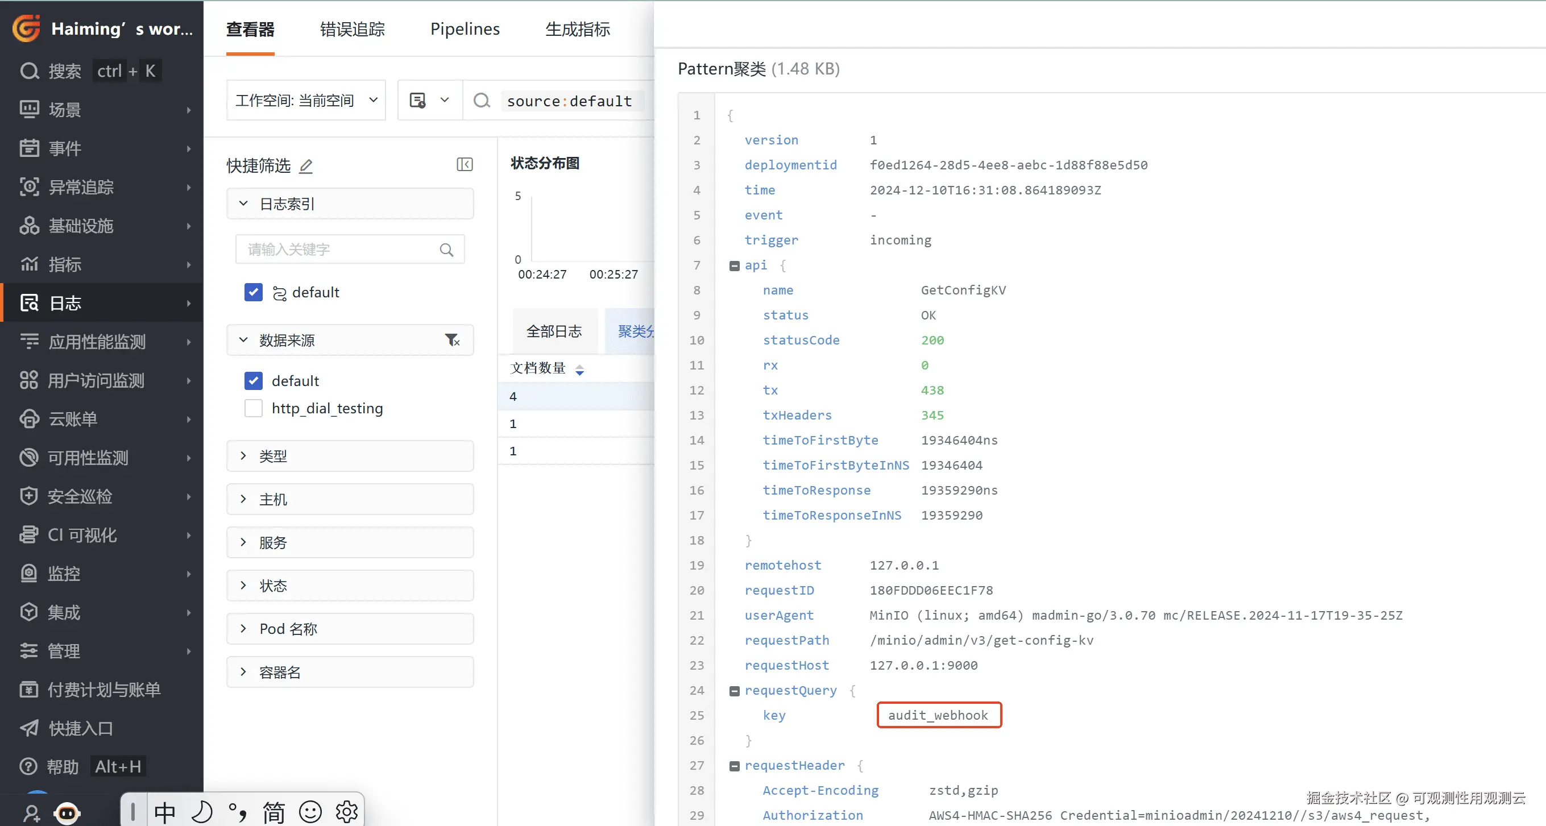This screenshot has width=1546, height=826.
Task: Collapse the quick filter panel icon
Action: [x=465, y=164]
